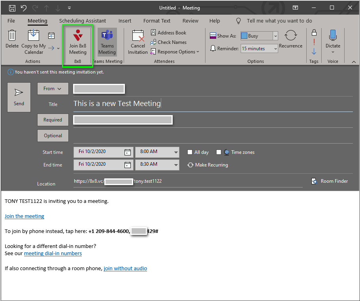Open the Address Book
360x301 pixels.
point(172,32)
